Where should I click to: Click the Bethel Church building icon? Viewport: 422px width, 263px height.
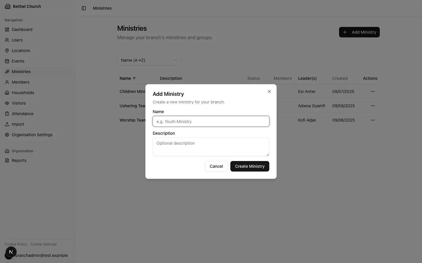coord(8,6)
